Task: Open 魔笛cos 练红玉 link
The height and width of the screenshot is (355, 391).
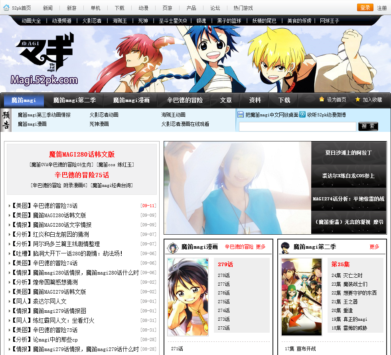Action: 116,165
